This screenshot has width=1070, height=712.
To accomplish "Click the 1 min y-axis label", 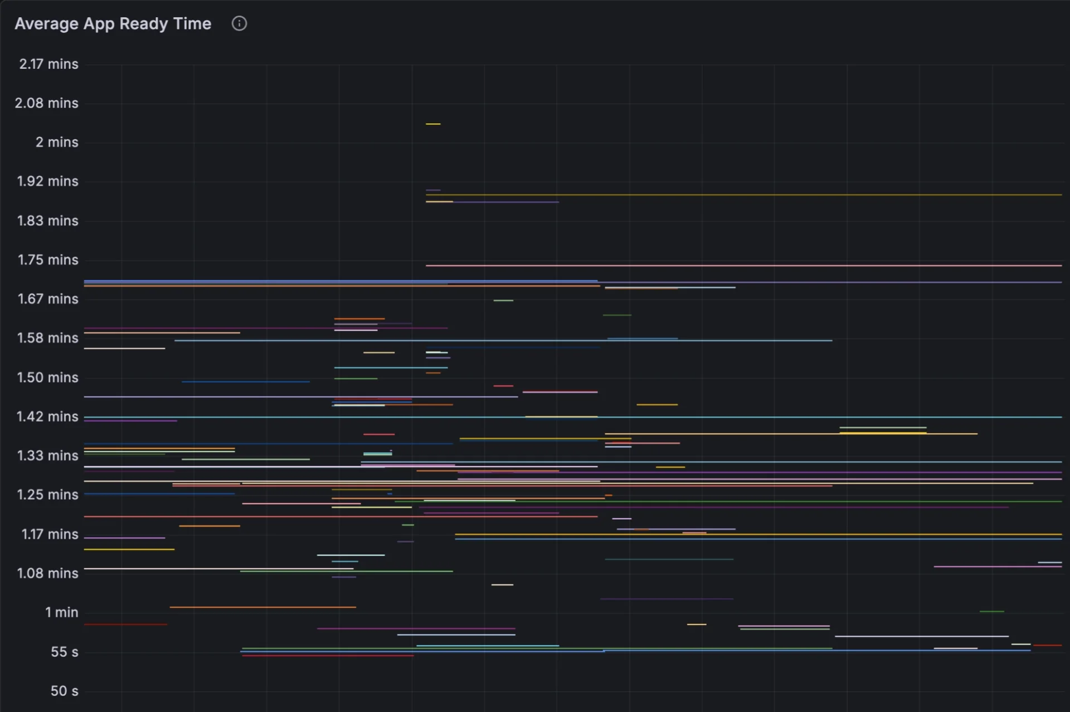I will point(61,612).
